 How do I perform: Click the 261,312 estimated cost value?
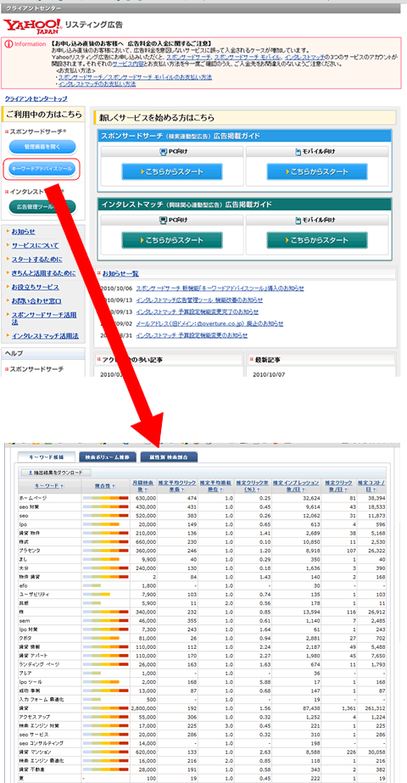[374, 707]
